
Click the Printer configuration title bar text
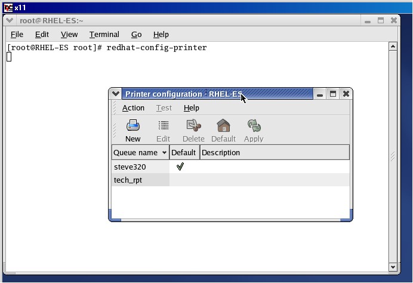tap(184, 94)
